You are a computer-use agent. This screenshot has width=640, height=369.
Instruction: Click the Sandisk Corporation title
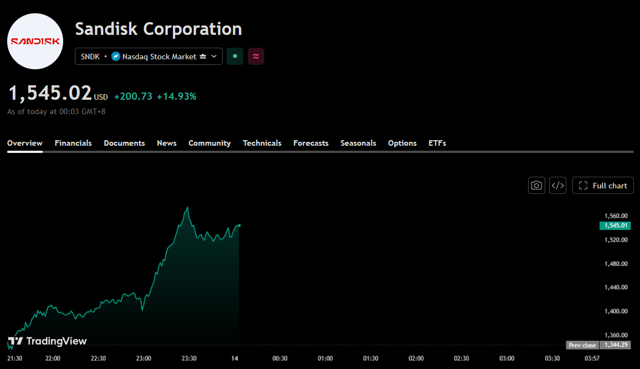click(158, 29)
